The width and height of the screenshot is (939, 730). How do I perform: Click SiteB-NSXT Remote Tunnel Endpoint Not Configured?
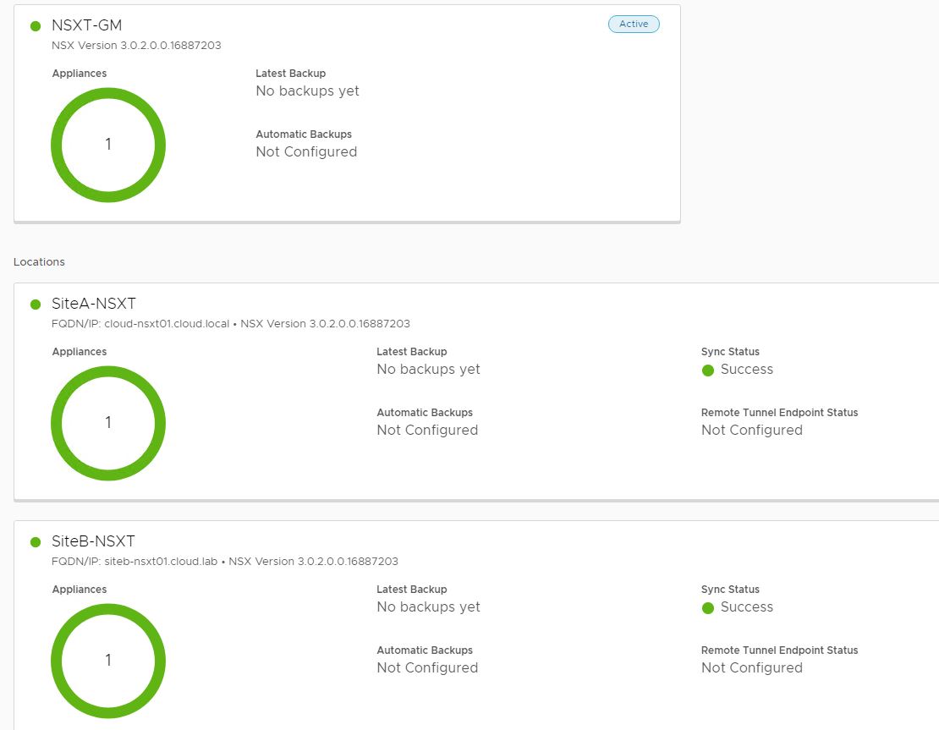751,668
